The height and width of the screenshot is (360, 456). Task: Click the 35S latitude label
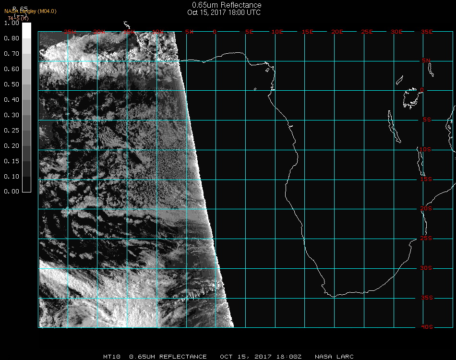coord(427,298)
